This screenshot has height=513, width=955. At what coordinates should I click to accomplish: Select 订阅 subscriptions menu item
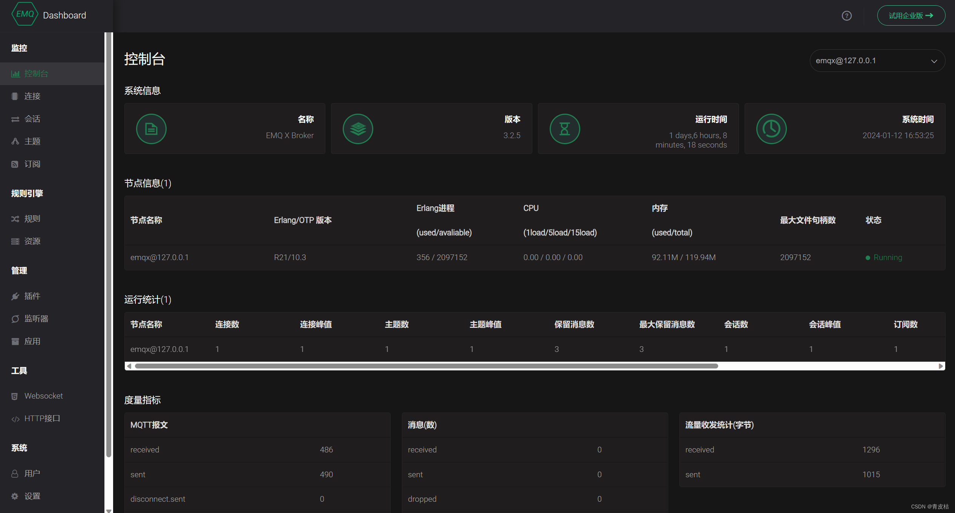52,164
